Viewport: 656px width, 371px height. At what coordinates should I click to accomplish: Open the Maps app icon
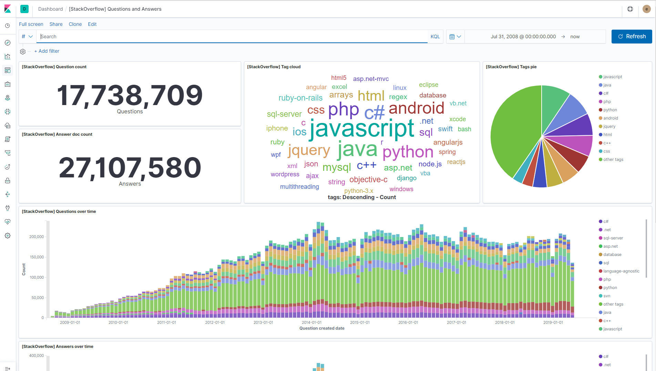pyautogui.click(x=8, y=98)
